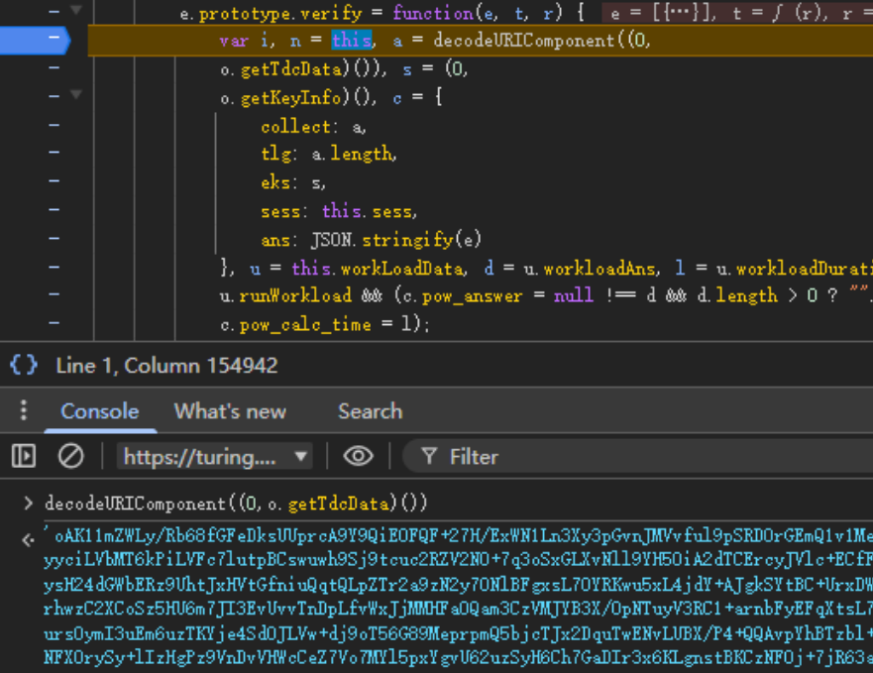Click the 'o.getTdcData)()), s = (0,' line
The image size is (873, 673).
click(x=344, y=69)
